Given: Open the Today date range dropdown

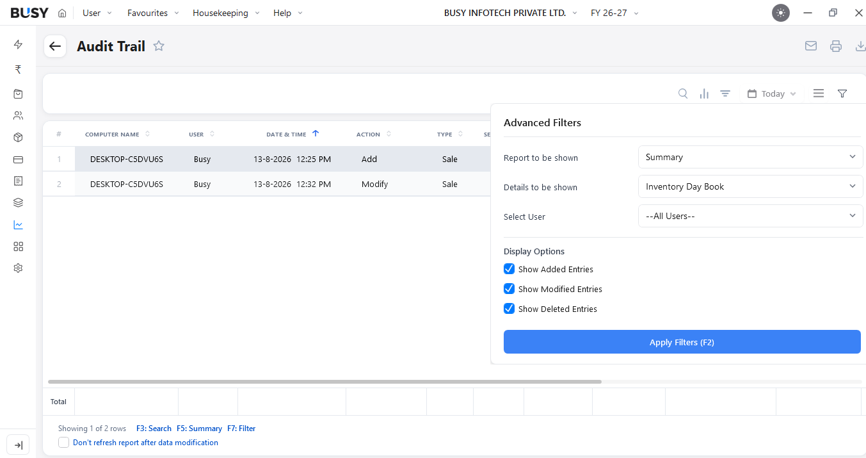Looking at the screenshot, I should click(x=772, y=94).
